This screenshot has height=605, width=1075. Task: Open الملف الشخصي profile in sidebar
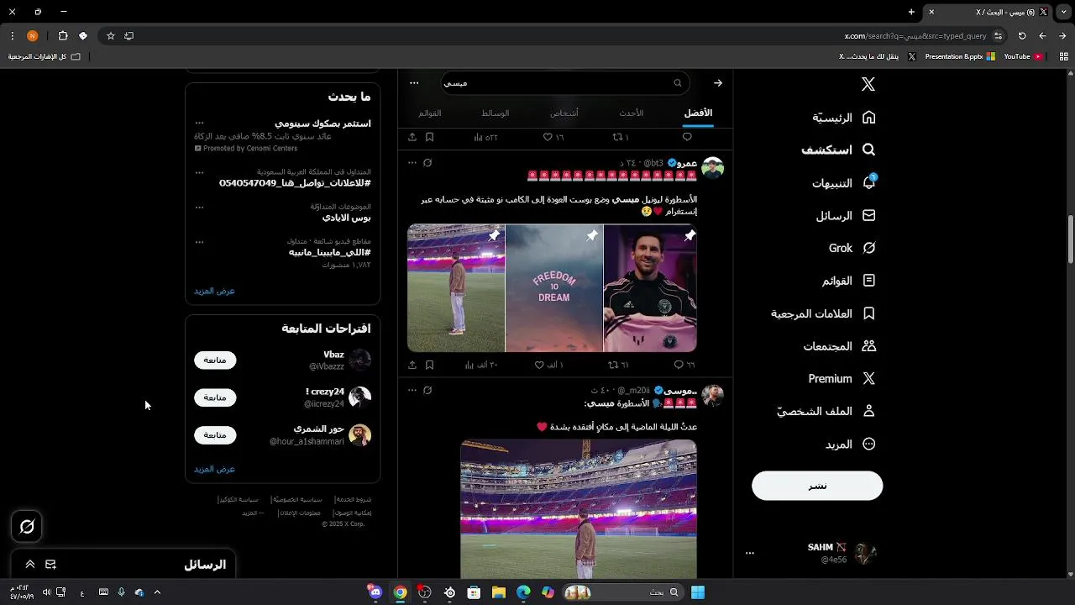[826, 411]
